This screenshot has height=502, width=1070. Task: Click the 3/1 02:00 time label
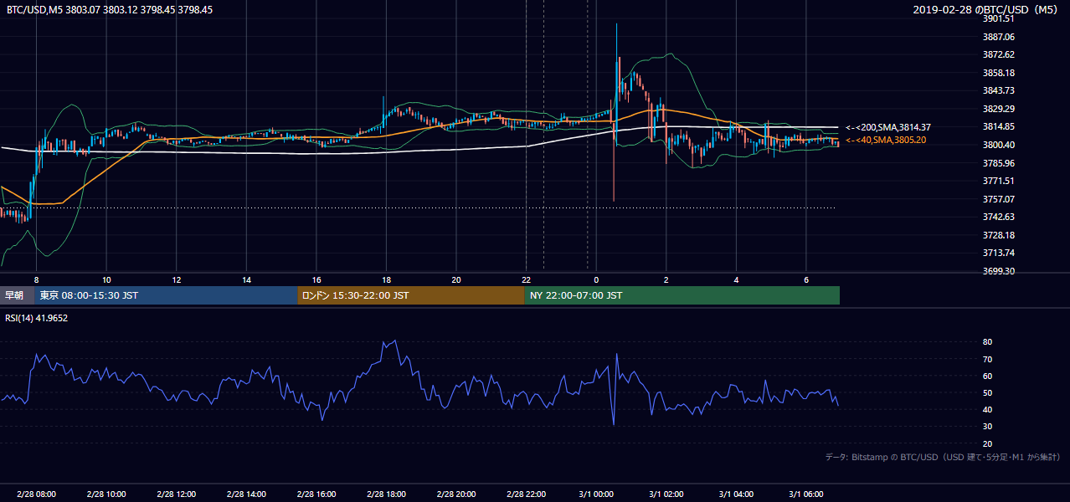click(666, 494)
